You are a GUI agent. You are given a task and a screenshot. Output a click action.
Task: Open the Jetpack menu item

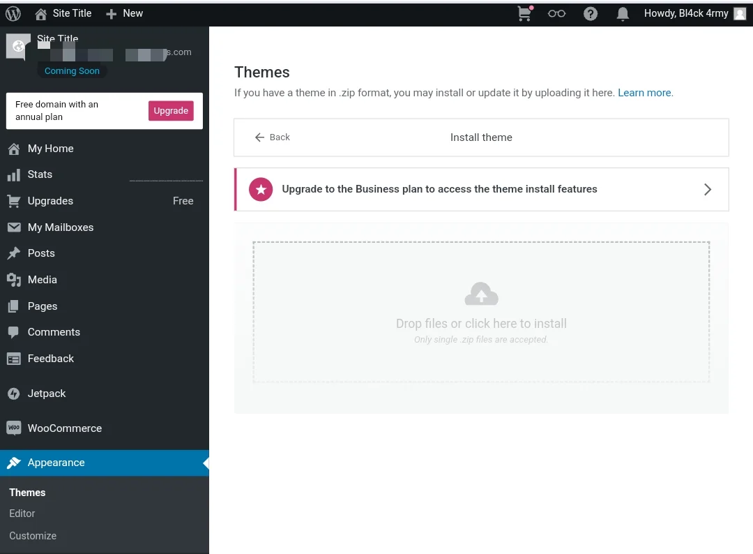click(x=104, y=394)
